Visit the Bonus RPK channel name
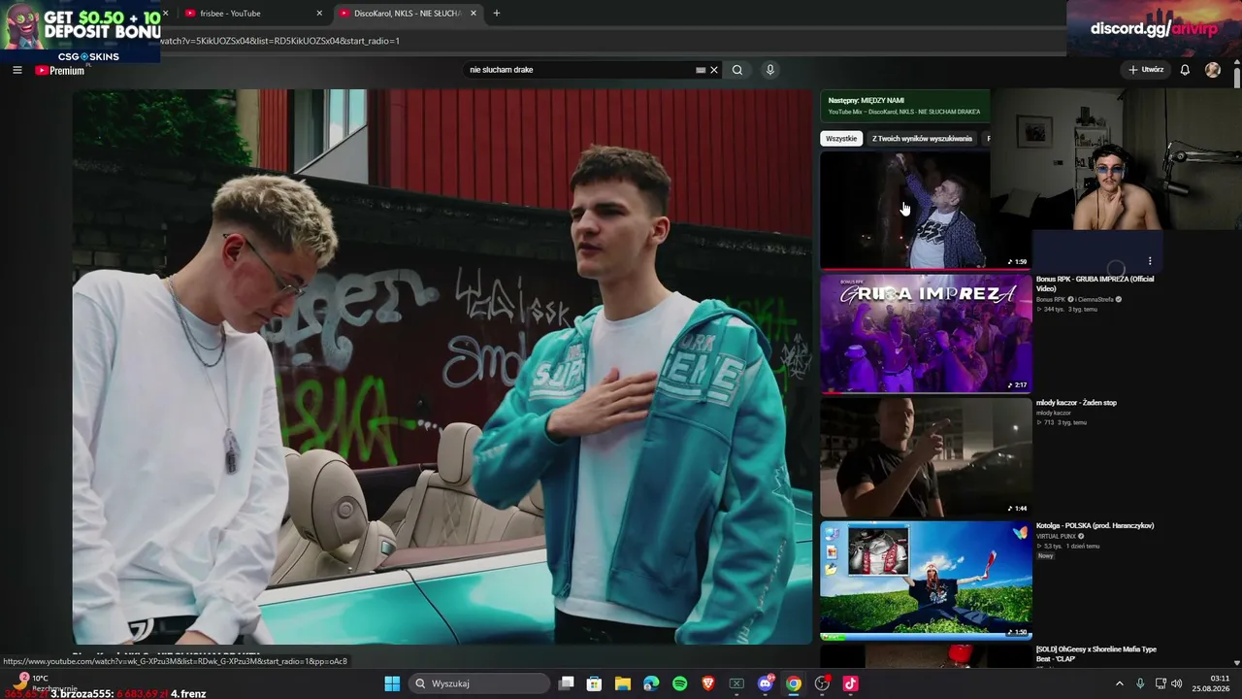 pos(1050,299)
